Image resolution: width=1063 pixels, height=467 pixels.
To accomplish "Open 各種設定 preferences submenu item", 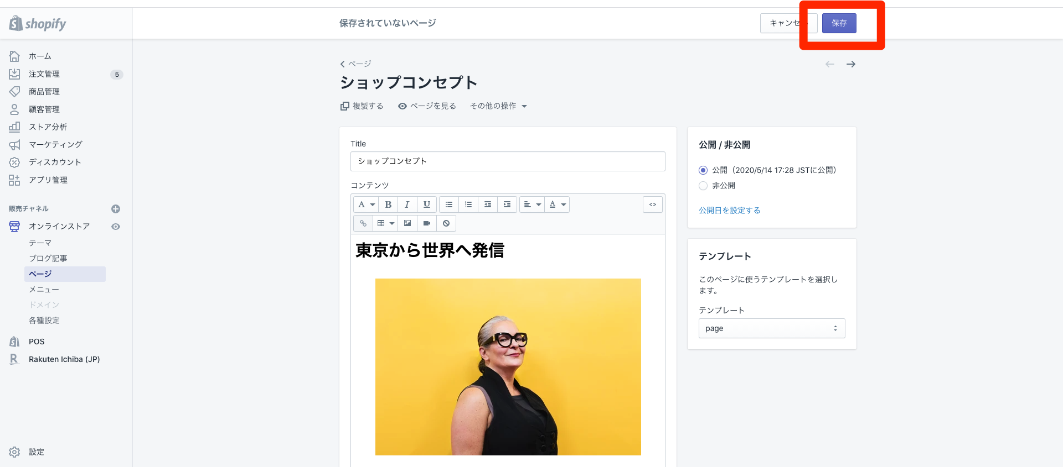I will pos(44,321).
